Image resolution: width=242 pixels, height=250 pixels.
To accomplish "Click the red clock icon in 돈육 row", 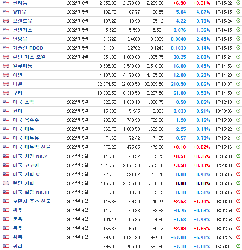I will tap(238, 219).
